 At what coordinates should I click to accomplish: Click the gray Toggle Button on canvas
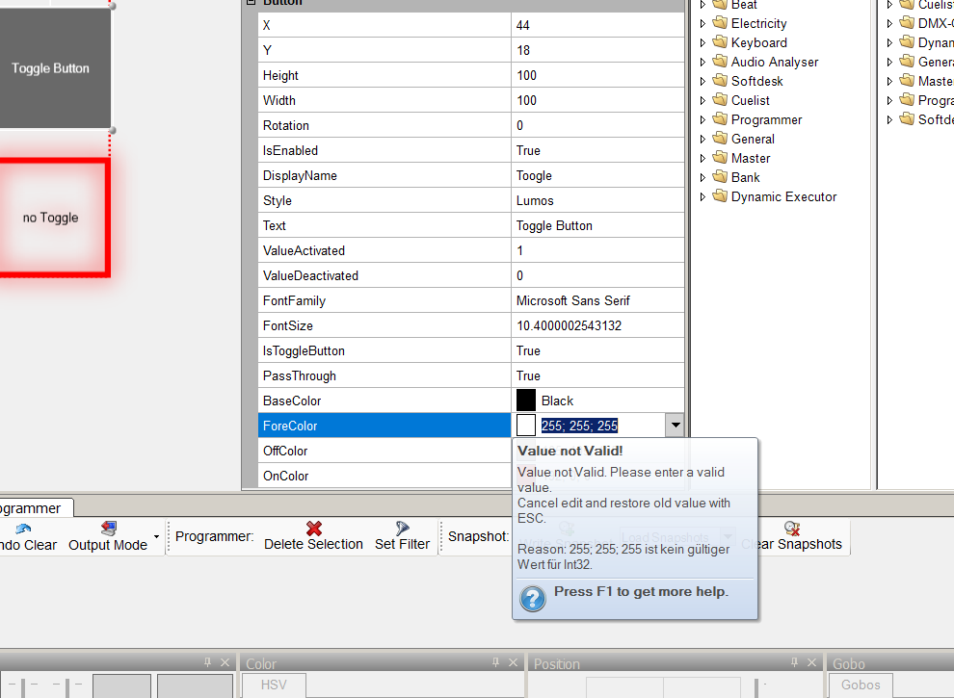pyautogui.click(x=51, y=68)
